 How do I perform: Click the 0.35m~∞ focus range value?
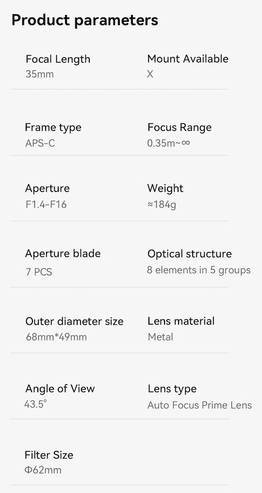168,143
